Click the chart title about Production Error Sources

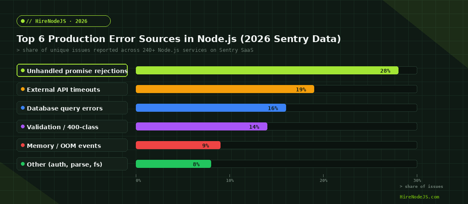(178, 39)
